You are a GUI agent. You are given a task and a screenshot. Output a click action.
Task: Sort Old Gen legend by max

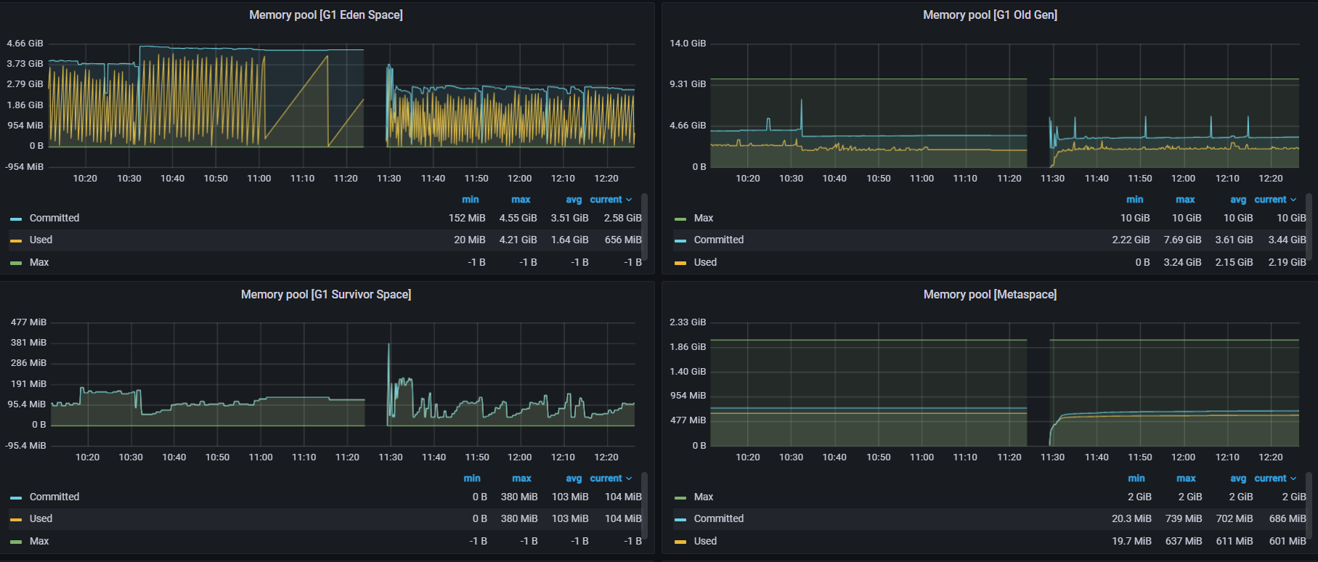click(1185, 200)
